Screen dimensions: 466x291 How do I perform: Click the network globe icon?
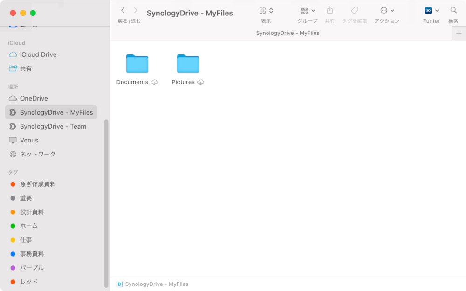click(x=13, y=154)
